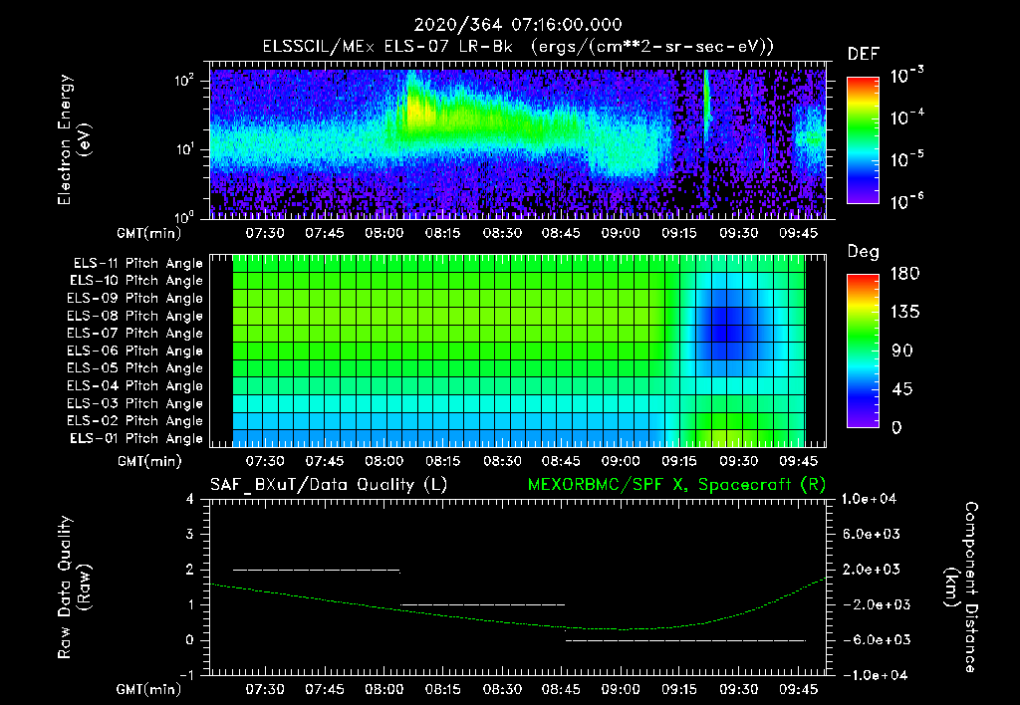The height and width of the screenshot is (705, 1020).
Task: Click the GMT(min) label under the spectrogram
Action: [x=149, y=233]
